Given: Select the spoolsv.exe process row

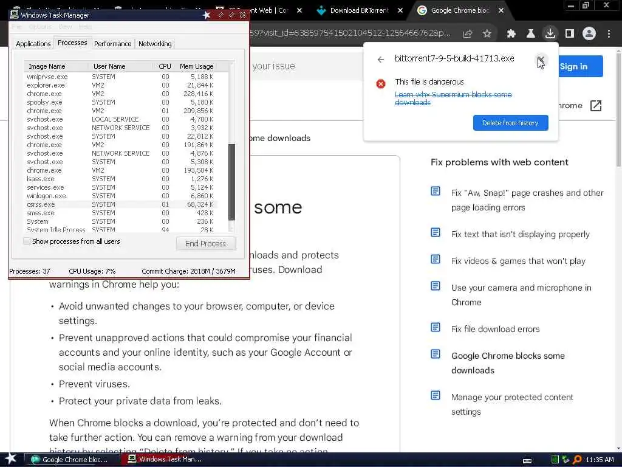Looking at the screenshot, I should 120,102.
